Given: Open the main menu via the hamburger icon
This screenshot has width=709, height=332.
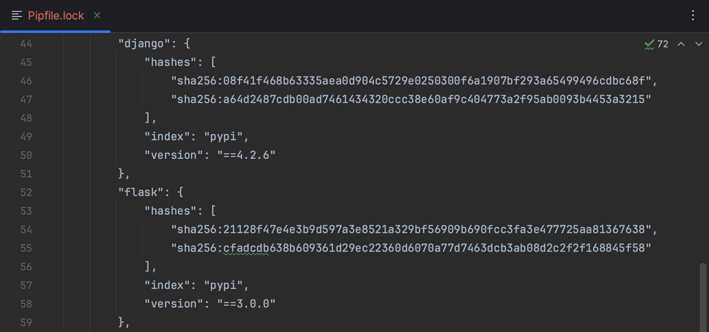Looking at the screenshot, I should click(x=16, y=15).
